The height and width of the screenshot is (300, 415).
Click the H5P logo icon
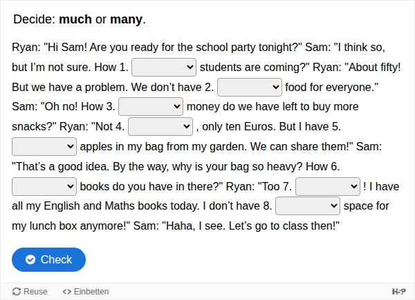[x=398, y=292]
